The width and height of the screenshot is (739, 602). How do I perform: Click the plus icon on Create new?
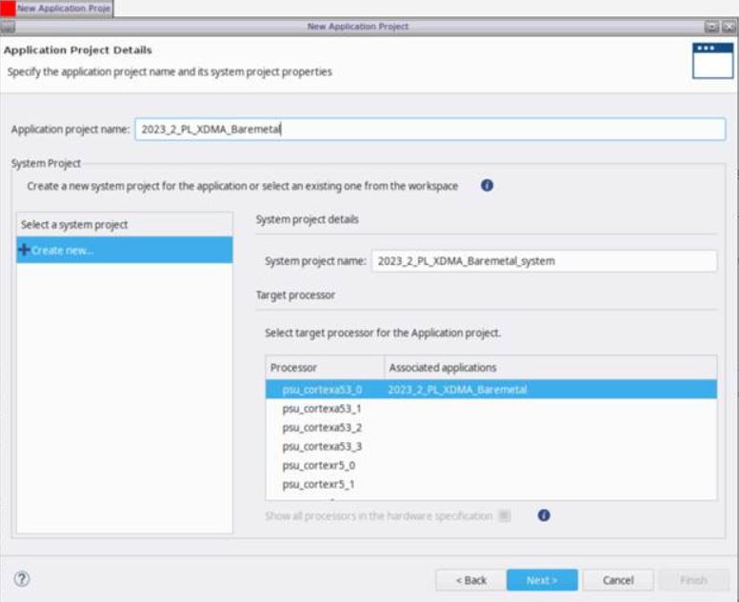(x=25, y=250)
